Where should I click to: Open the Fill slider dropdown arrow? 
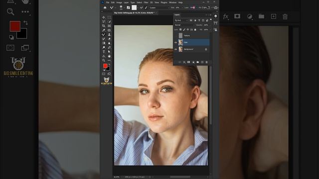point(210,30)
